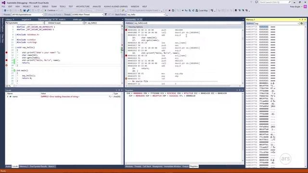Switch to the Autos tab

click(8, 167)
